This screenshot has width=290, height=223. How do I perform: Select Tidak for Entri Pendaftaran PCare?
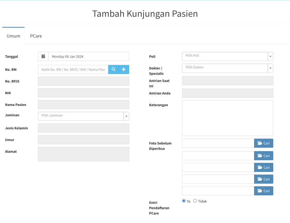(x=195, y=201)
